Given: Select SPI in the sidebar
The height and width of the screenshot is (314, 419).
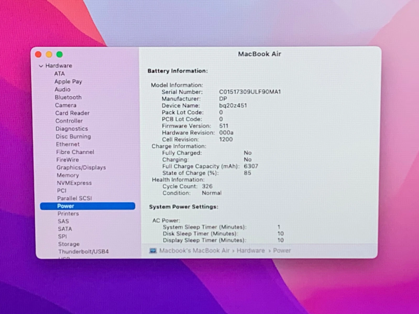Looking at the screenshot, I should 62,236.
